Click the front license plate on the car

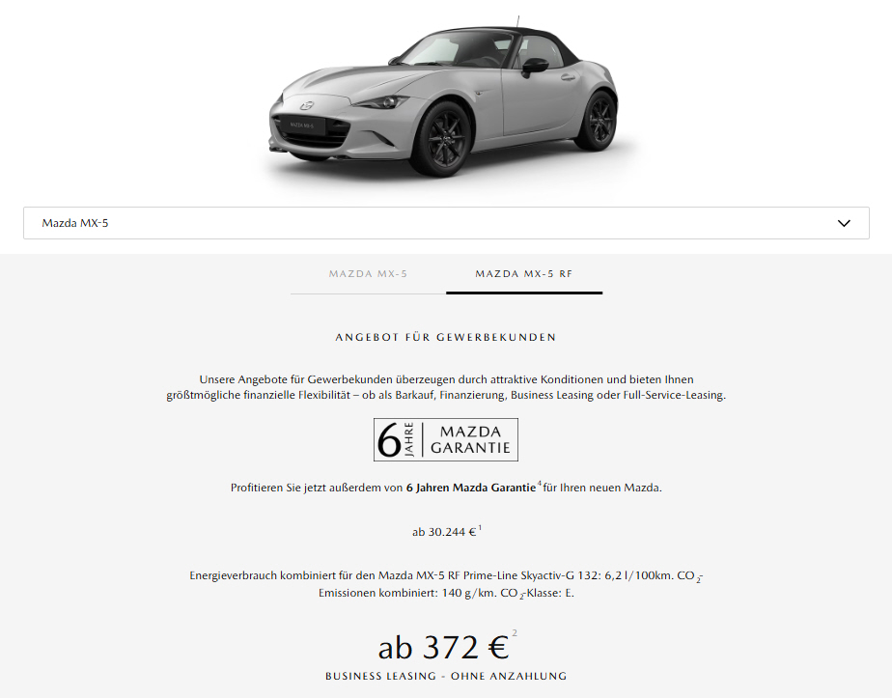coord(302,125)
